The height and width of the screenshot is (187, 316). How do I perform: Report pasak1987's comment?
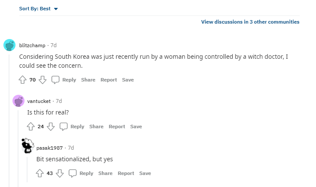pos(126,173)
